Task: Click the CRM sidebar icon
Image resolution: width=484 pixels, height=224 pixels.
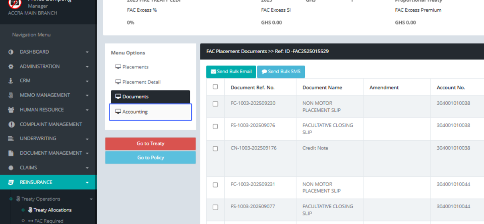Action: (11, 81)
